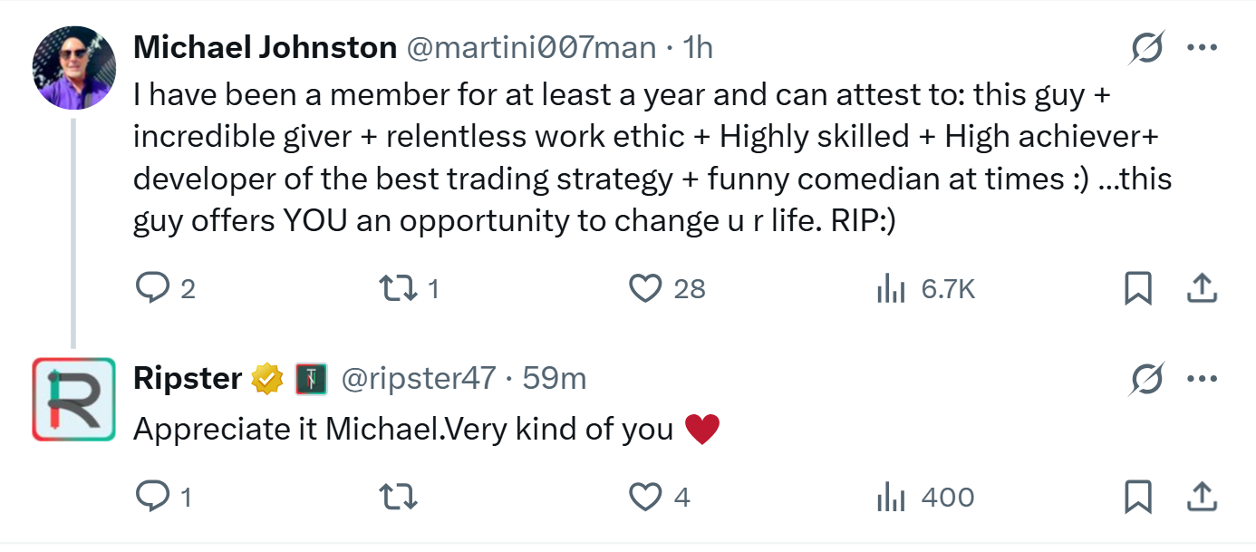
Task: Like Ripster's reply
Action: 644,497
